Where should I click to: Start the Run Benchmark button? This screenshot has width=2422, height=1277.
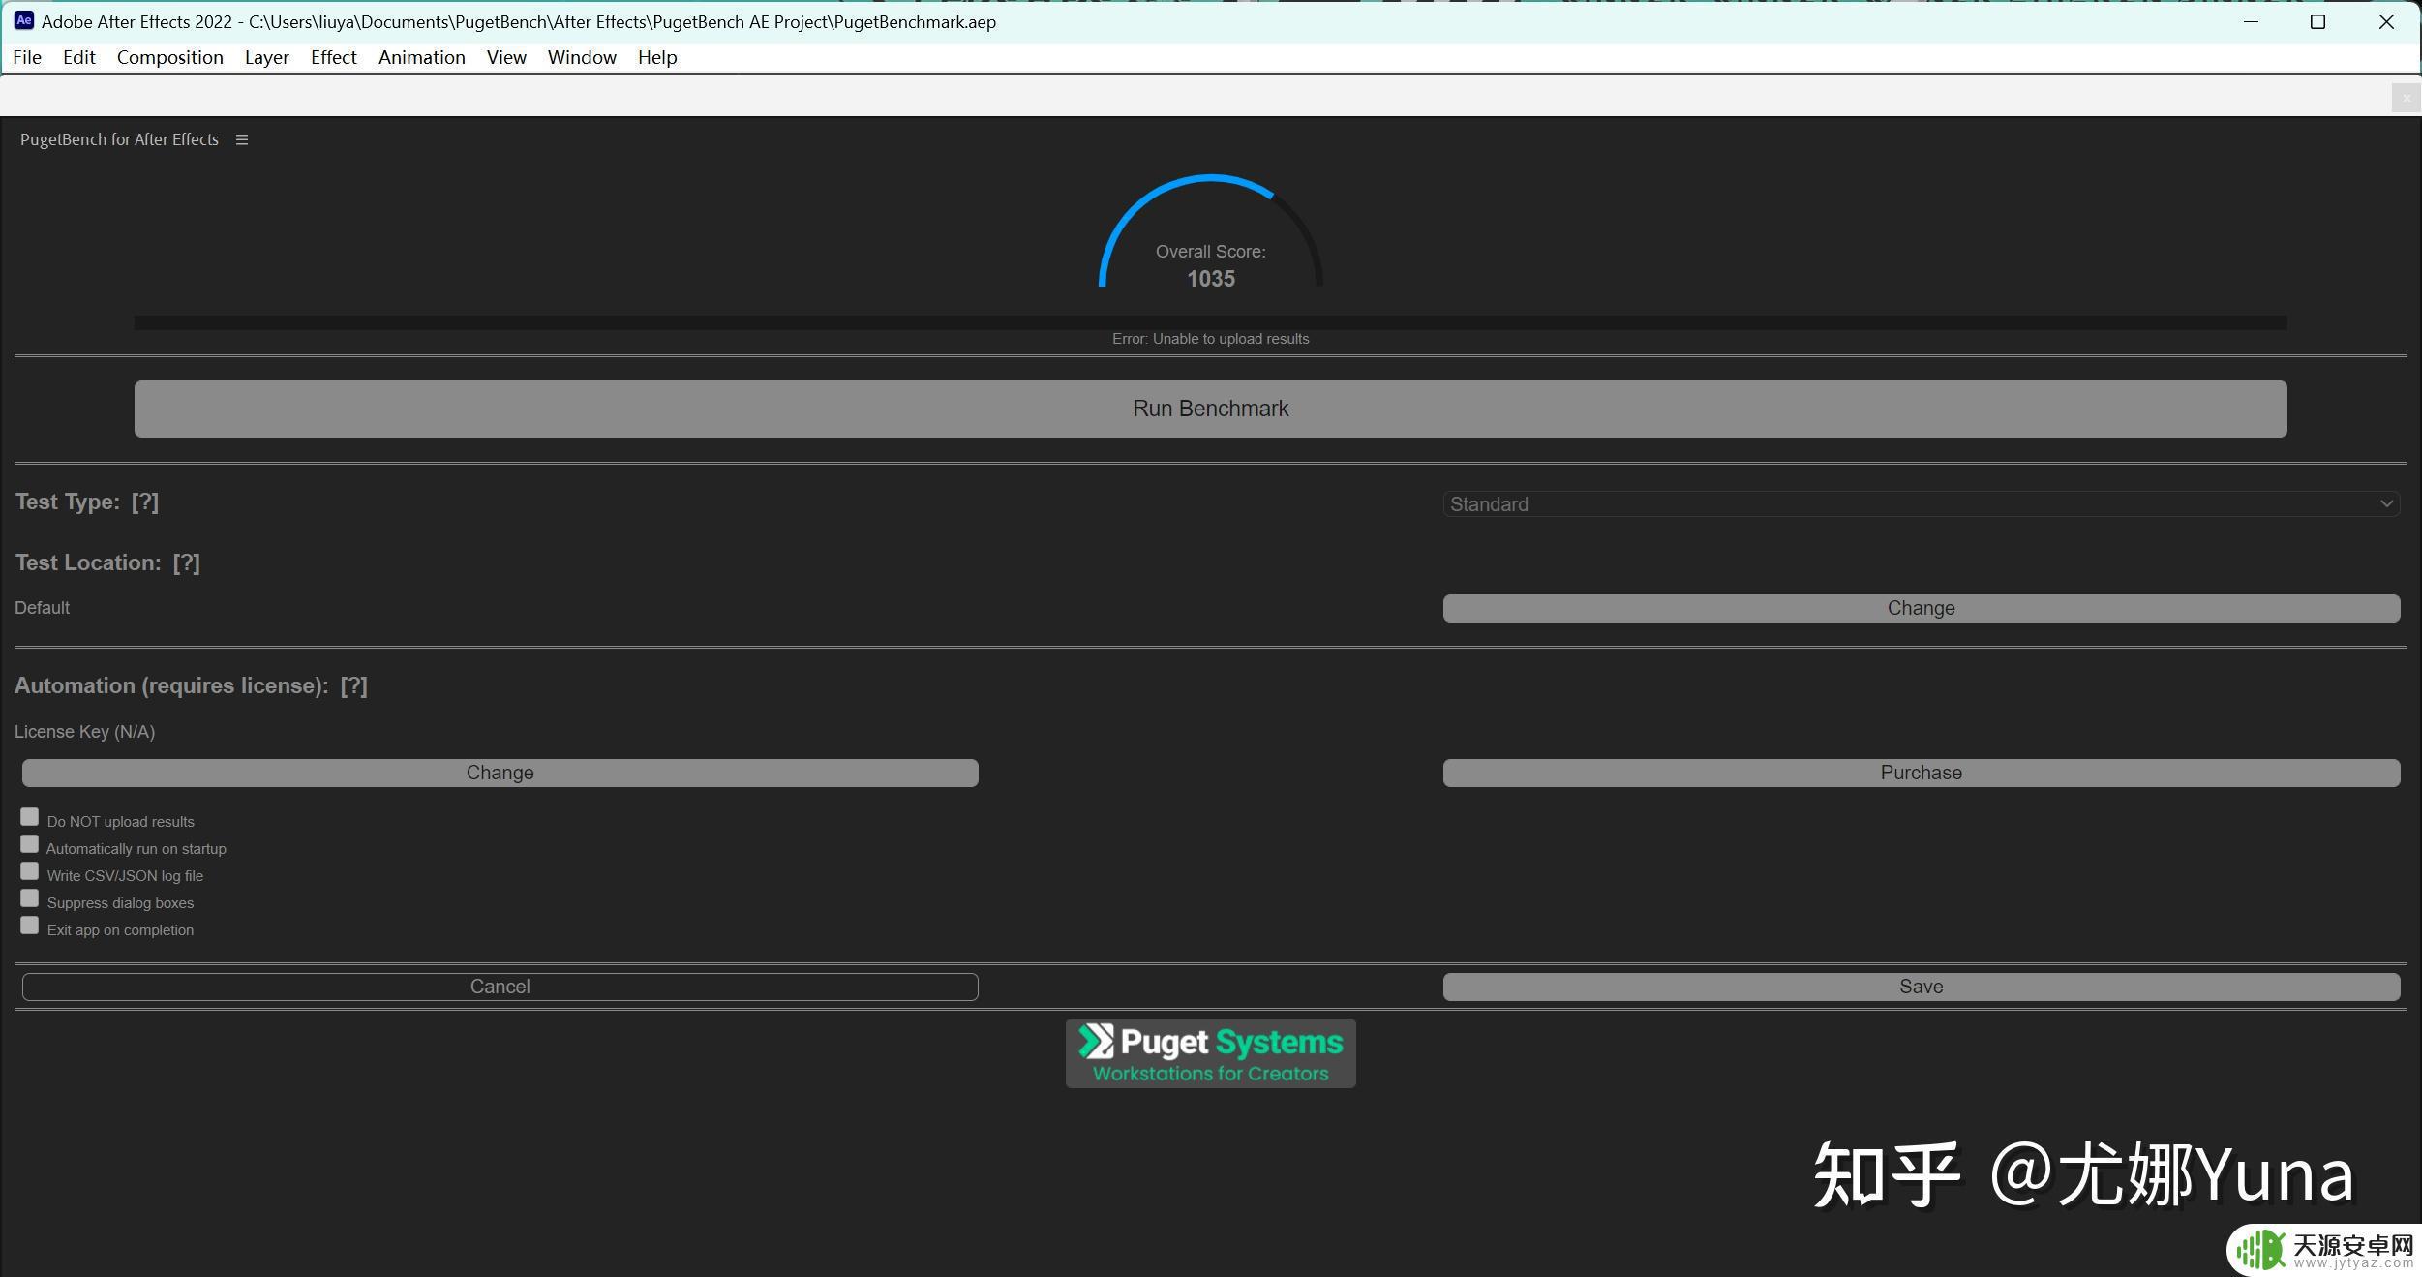coord(1210,409)
